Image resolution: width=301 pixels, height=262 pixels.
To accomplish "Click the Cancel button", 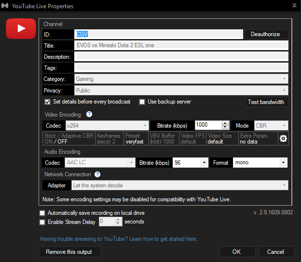I will 276,252.
